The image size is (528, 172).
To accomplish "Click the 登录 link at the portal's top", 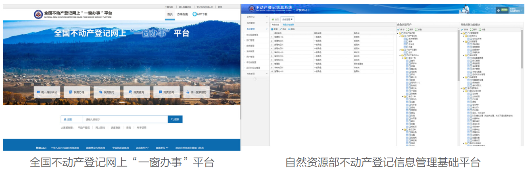I will 220,7.
